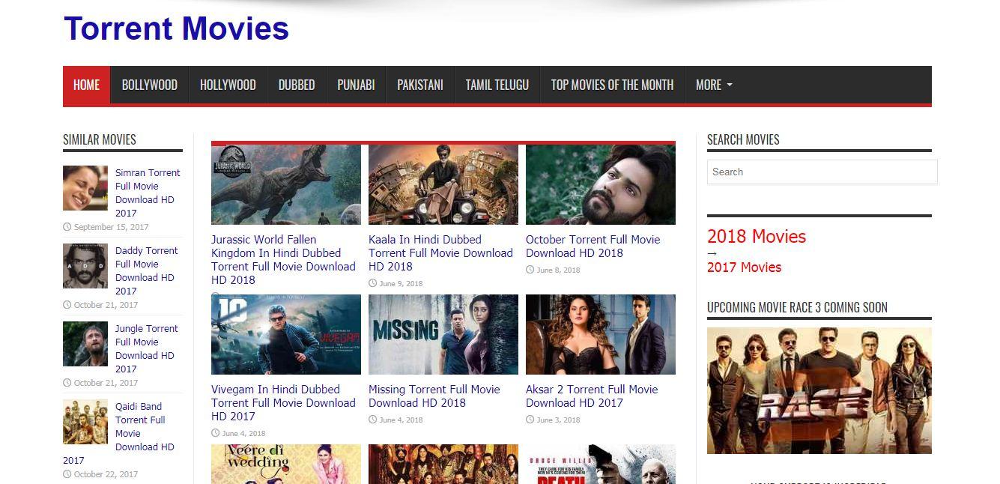Click the June 3, 2018 date under Aksar 2
1000x484 pixels.
click(x=558, y=420)
